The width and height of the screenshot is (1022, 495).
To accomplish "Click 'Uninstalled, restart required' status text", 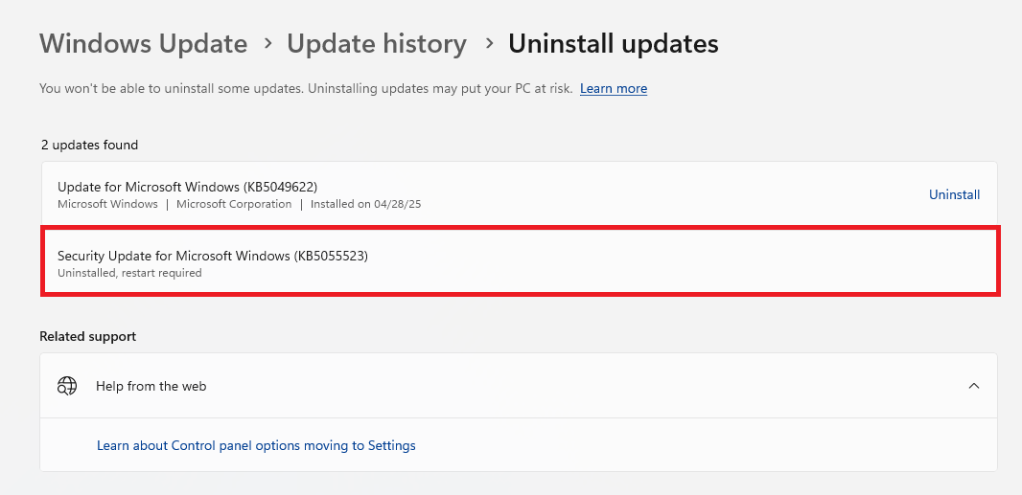I will (x=129, y=273).
